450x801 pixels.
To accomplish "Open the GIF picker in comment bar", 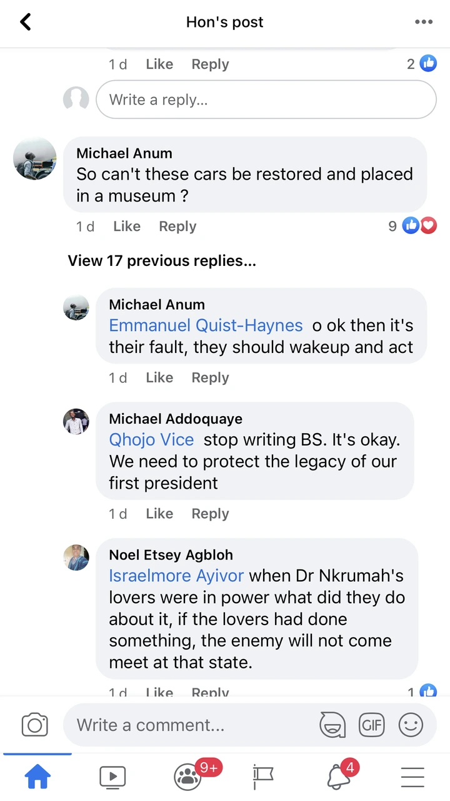I will (x=371, y=725).
